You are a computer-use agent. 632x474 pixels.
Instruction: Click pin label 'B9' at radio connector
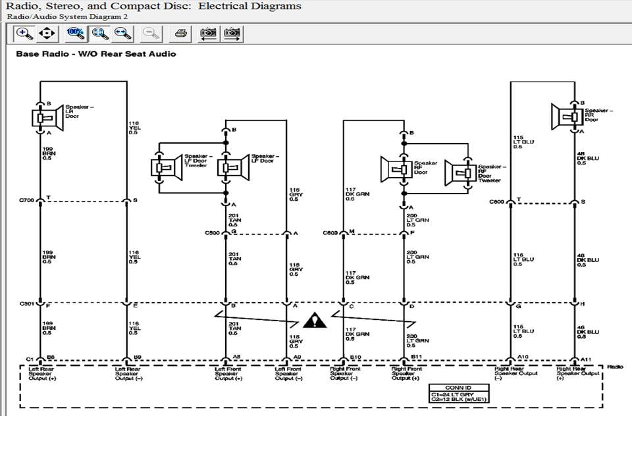click(x=138, y=357)
